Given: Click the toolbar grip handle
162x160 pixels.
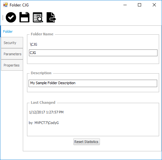Looking at the screenshot, I should [x=3, y=18].
